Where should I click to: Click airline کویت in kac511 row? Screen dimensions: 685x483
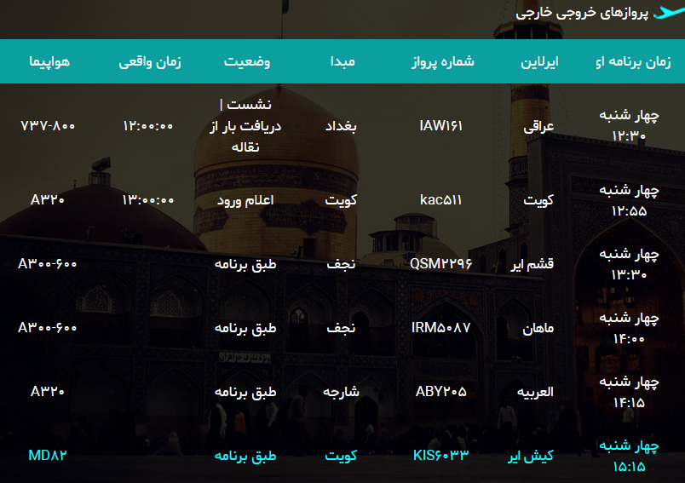[x=538, y=200]
